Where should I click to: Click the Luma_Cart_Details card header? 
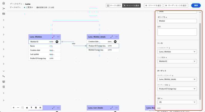(103, 108)
